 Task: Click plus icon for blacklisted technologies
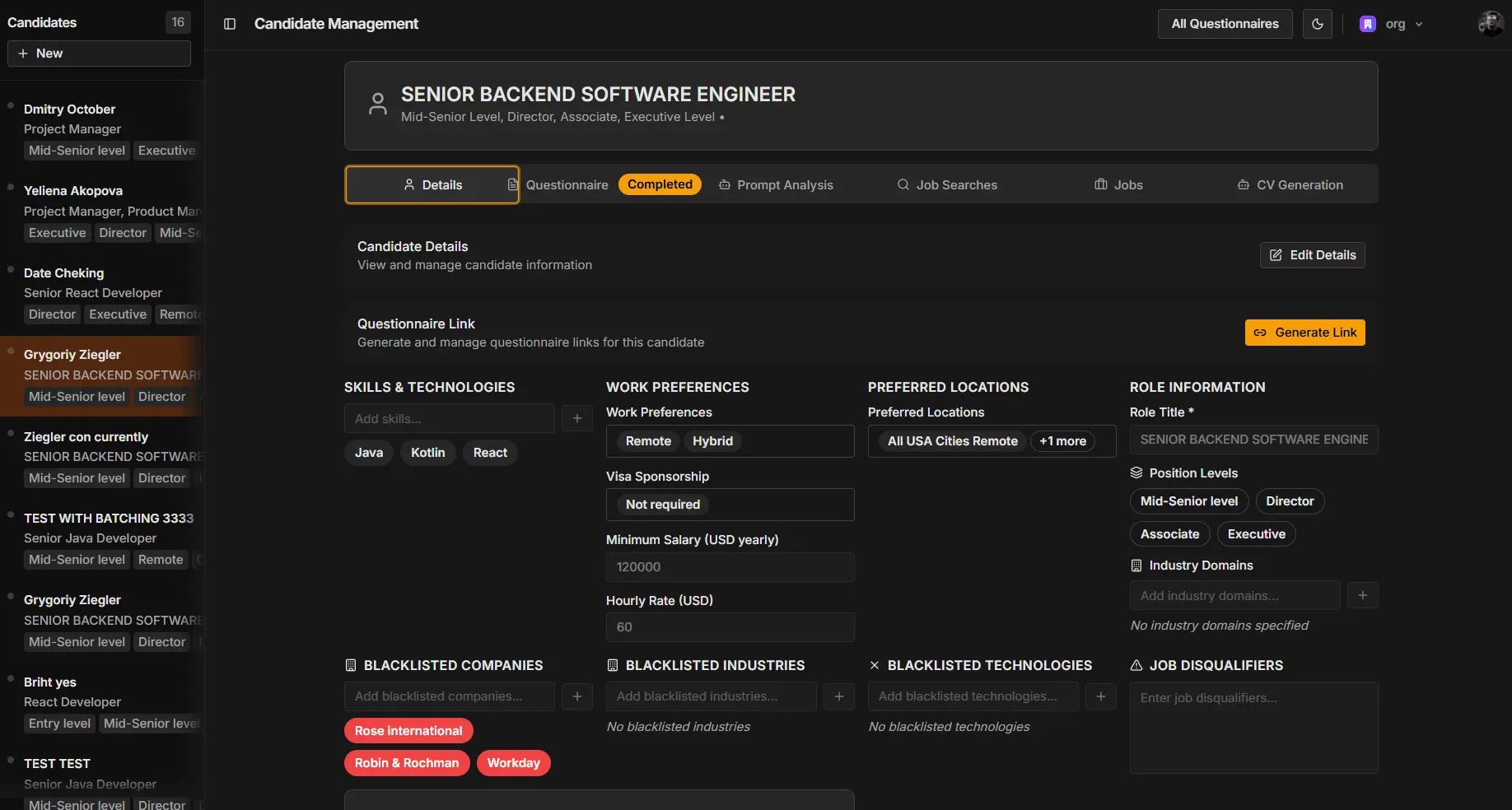(x=1100, y=696)
